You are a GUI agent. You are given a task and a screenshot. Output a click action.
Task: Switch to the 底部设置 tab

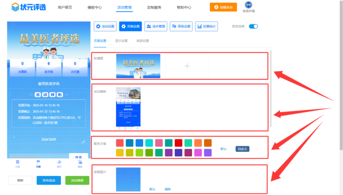(x=143, y=41)
